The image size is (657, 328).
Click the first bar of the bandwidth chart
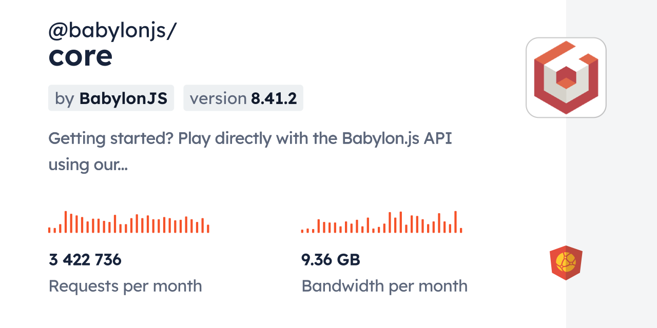point(302,231)
